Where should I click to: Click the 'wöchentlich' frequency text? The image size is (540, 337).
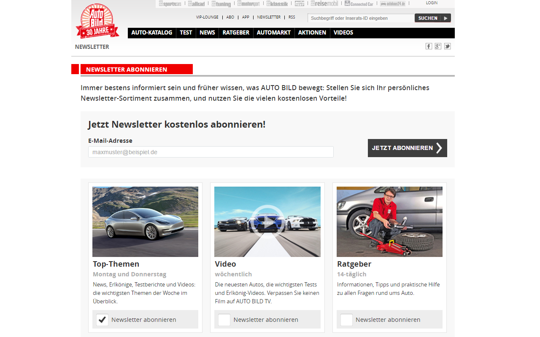tap(233, 274)
